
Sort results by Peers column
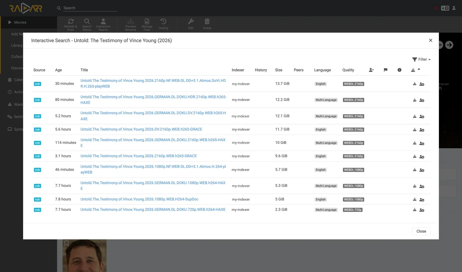(299, 70)
